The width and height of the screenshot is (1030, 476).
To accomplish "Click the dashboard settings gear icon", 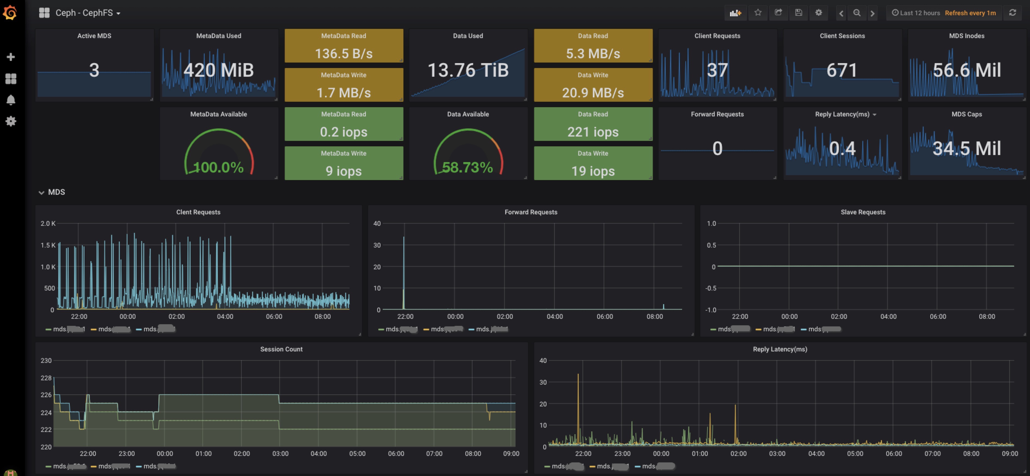I will point(819,13).
